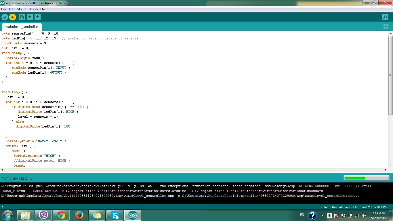393x221 pixels.
Task: Click the blue help question-mark tray icon
Action: pos(312,216)
